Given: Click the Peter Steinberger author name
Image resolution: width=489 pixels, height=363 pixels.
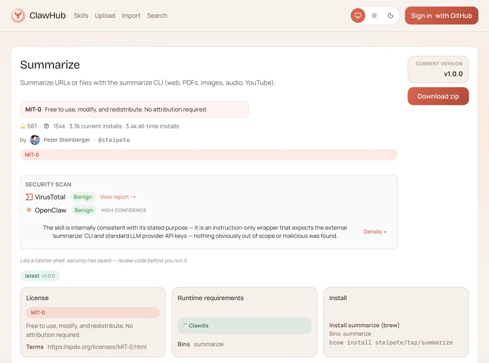Looking at the screenshot, I should [x=67, y=140].
